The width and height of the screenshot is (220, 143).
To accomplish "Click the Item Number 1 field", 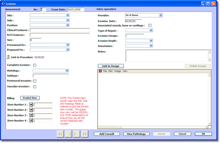I will tap(43, 105).
